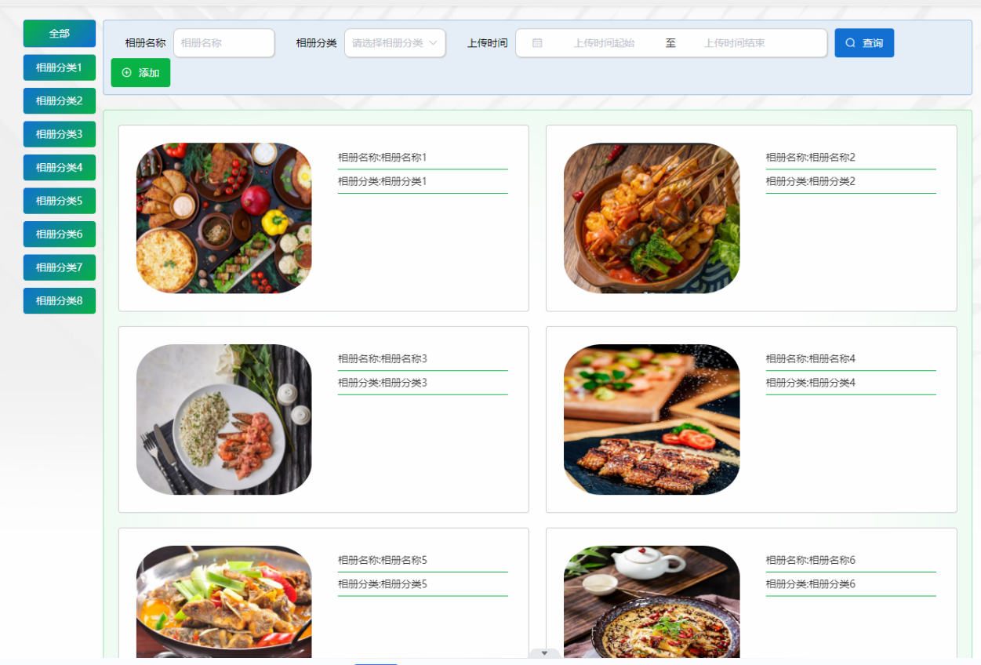Select the 相册分类6 sidebar tab

(x=60, y=234)
